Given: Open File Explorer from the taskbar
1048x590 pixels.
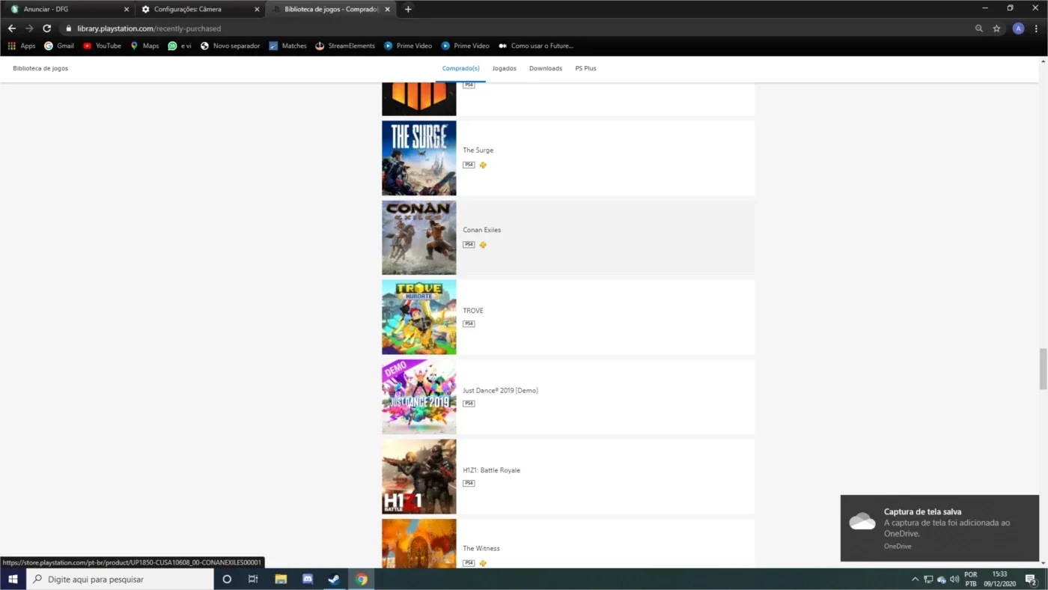Looking at the screenshot, I should pyautogui.click(x=281, y=579).
